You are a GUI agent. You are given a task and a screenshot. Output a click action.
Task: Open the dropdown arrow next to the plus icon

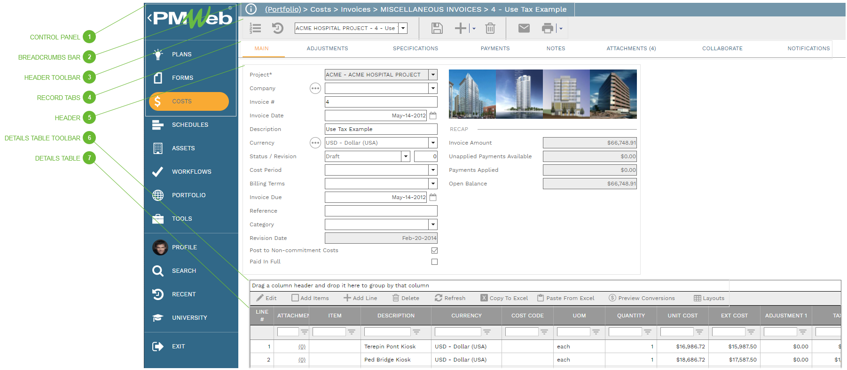[474, 29]
